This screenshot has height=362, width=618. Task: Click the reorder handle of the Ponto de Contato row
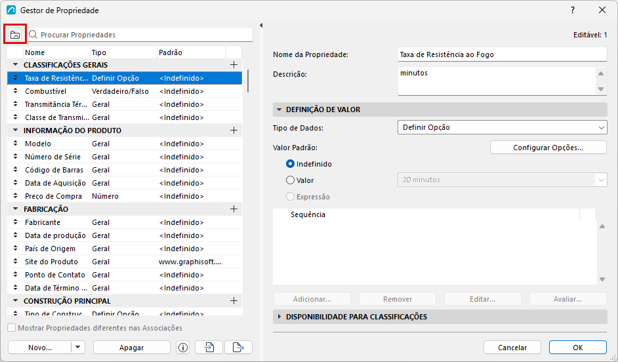point(15,275)
